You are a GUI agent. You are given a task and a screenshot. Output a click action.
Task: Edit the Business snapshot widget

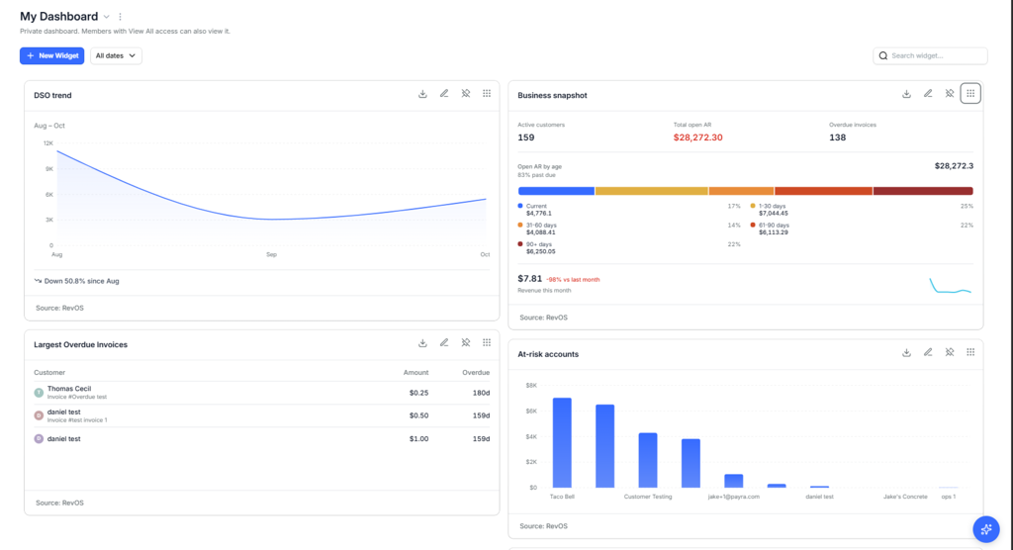[928, 94]
